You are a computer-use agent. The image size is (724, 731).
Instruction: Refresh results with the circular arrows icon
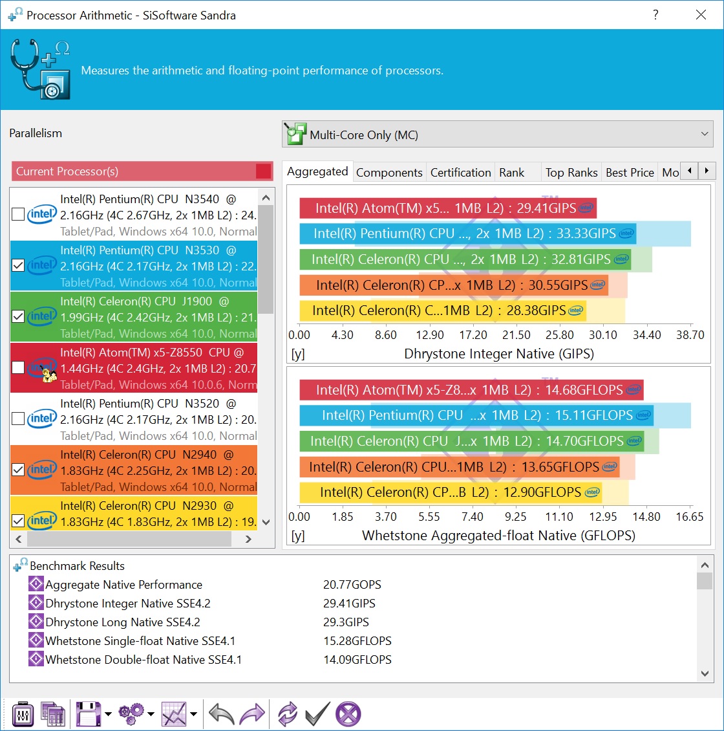[287, 714]
